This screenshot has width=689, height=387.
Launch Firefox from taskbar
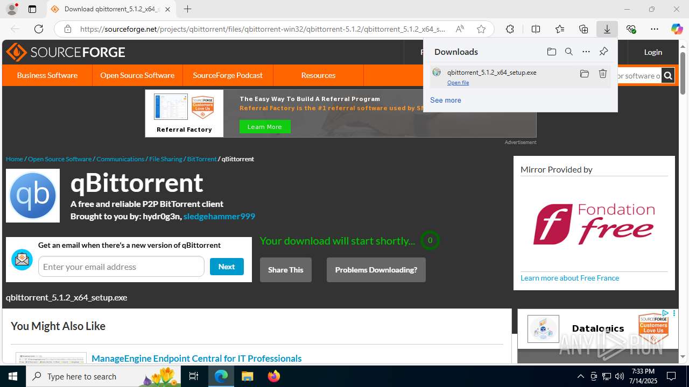point(274,376)
